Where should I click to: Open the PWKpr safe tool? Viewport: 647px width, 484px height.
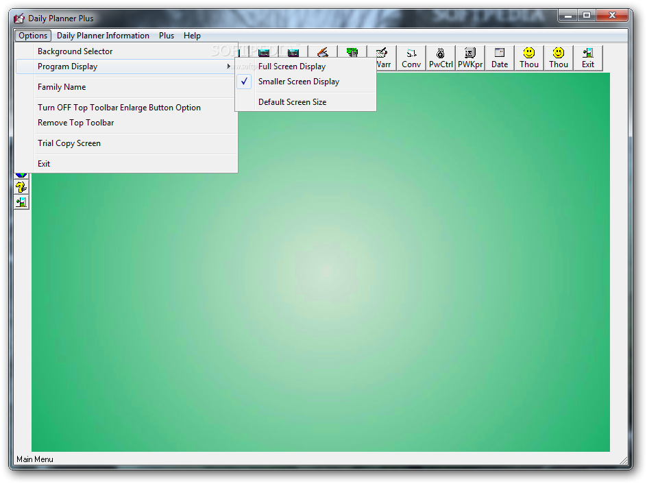click(470, 58)
